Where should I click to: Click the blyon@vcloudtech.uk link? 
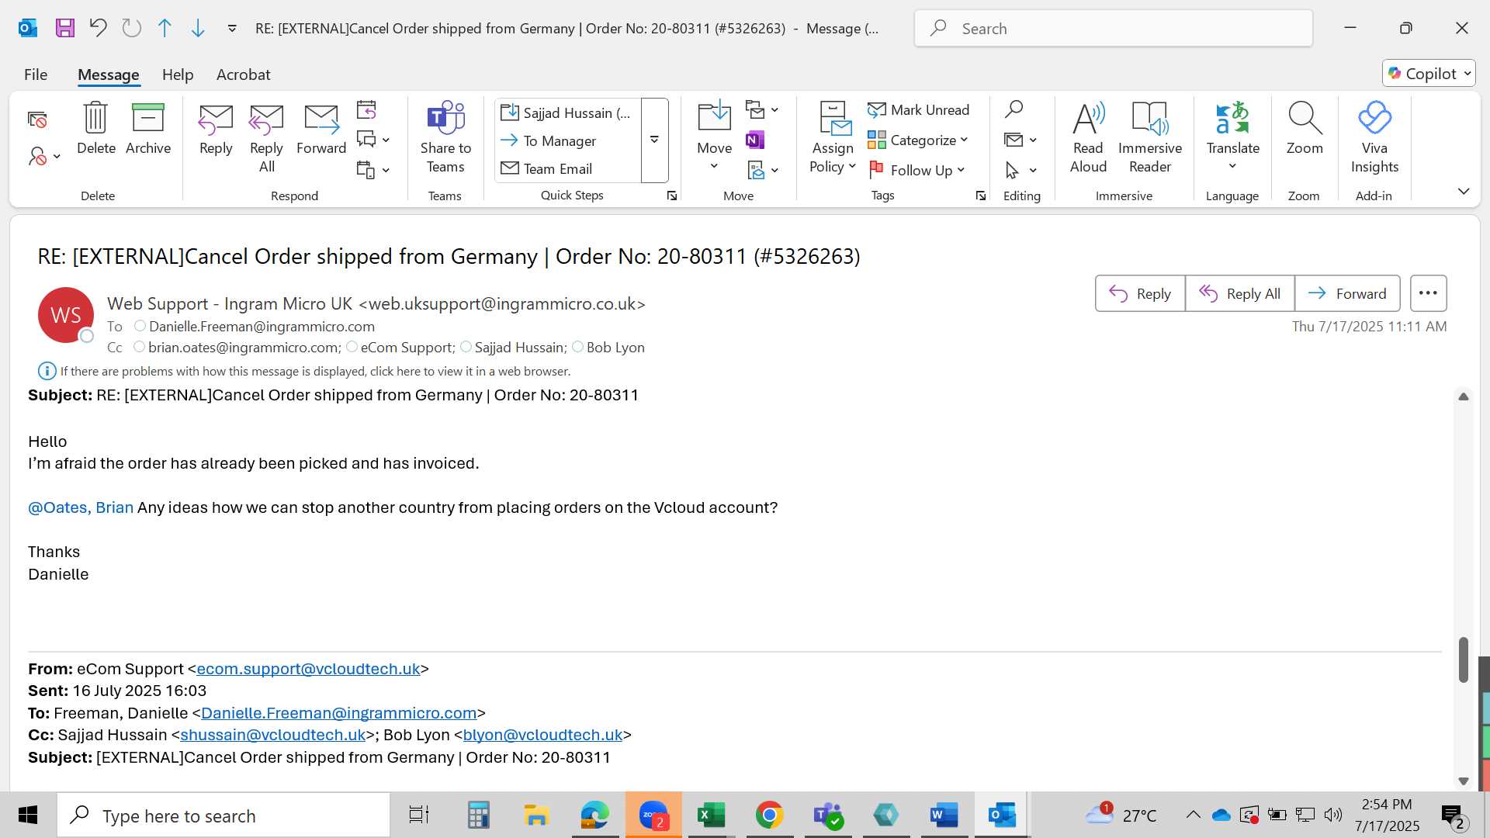coord(542,735)
